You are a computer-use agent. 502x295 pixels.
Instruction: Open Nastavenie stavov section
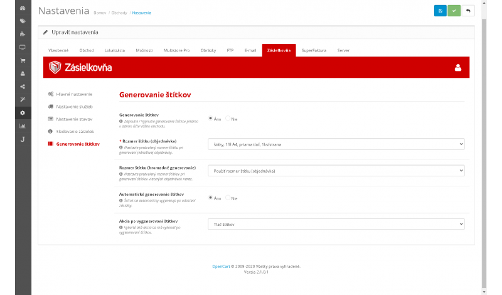(70, 119)
